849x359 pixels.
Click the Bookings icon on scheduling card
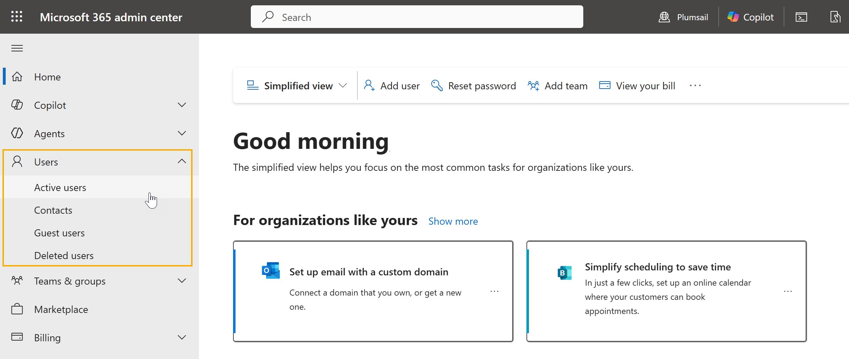(x=564, y=273)
